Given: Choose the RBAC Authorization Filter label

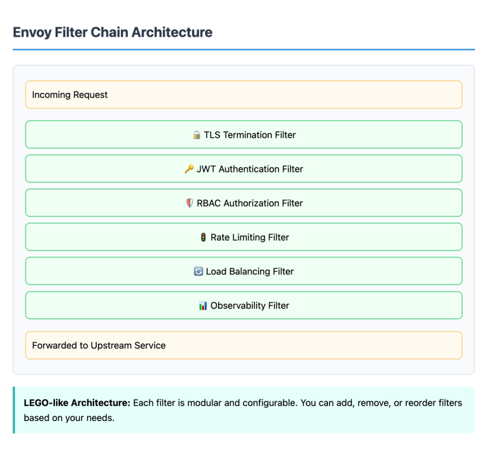Looking at the screenshot, I should (x=250, y=203).
